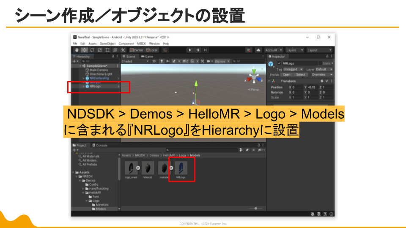The image size is (406, 228).
Task: Select the Transform combined tool
Action: tap(115, 50)
